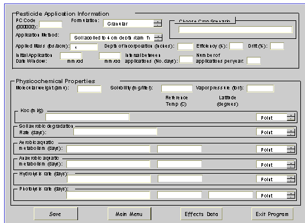Viewport: 305px width, 223px height.
Task: Click the Interval between applications field
Action: click(x=186, y=59)
